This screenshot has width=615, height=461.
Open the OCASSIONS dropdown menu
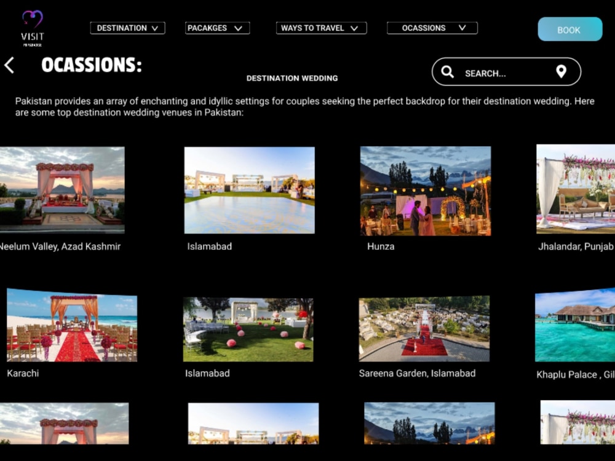pos(432,28)
